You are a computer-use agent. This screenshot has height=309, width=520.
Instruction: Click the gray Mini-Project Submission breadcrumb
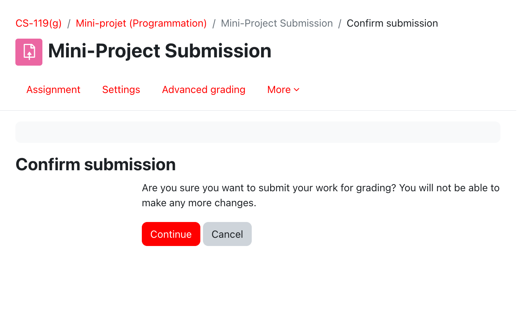coord(277,23)
